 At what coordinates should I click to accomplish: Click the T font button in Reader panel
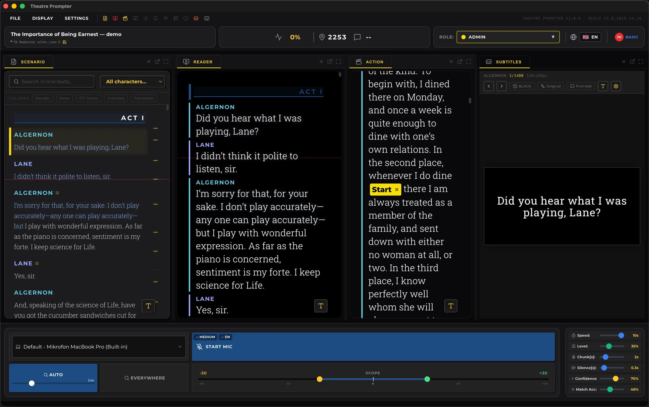[321, 306]
